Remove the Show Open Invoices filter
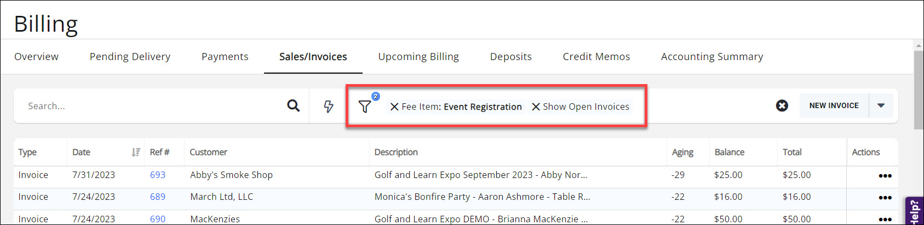 (536, 107)
